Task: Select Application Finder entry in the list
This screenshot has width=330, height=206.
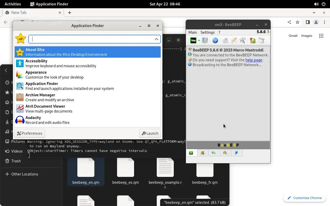Action: point(88,86)
